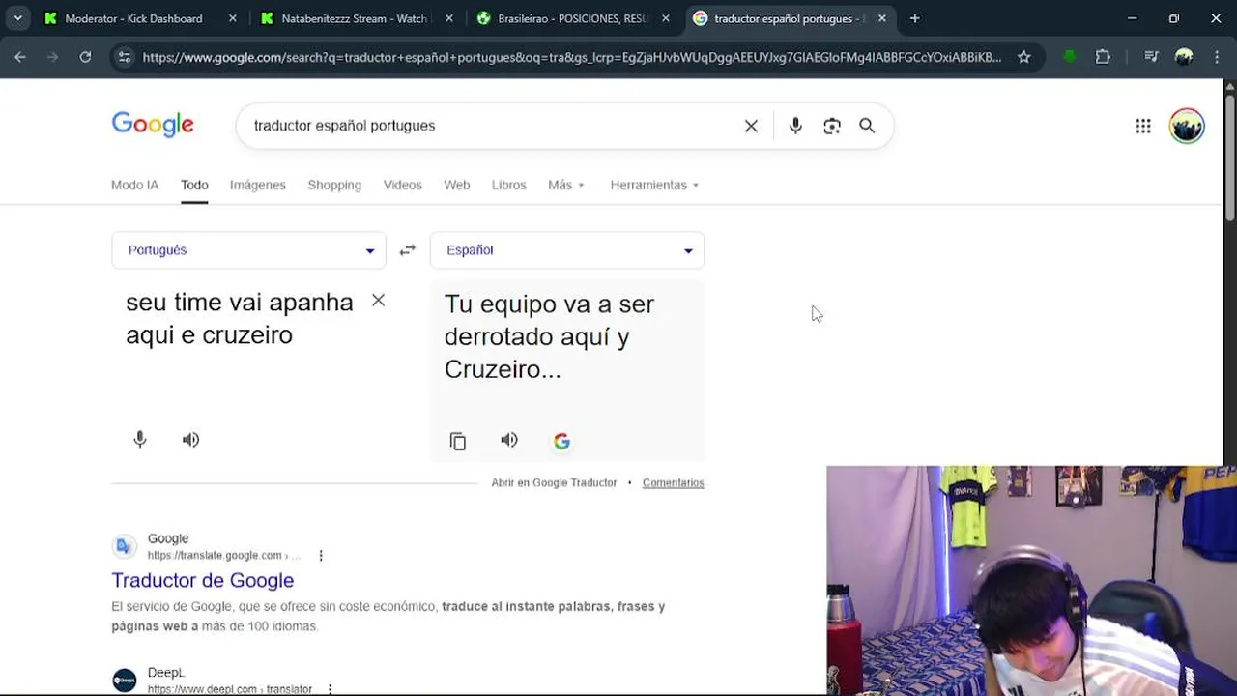Screen dimensions: 1237x696
Task: Open a new tab with plus button
Action: click(x=914, y=18)
